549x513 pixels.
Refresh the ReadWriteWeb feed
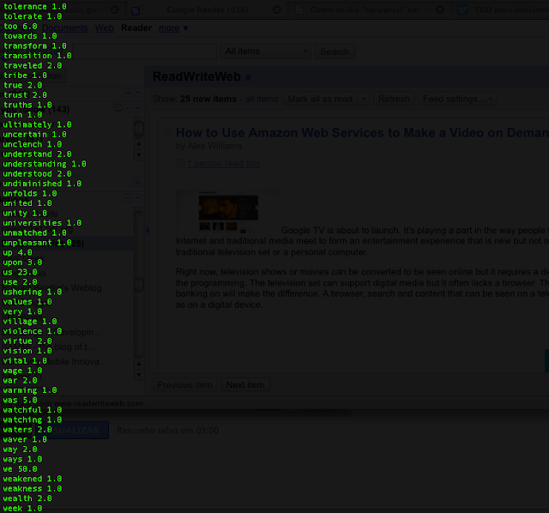click(394, 100)
